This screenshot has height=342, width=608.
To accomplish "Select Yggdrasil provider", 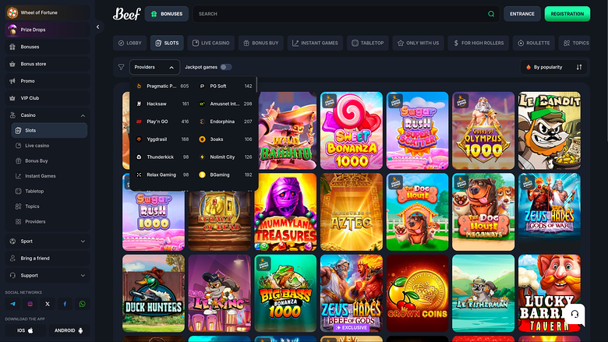I will tap(163, 139).
